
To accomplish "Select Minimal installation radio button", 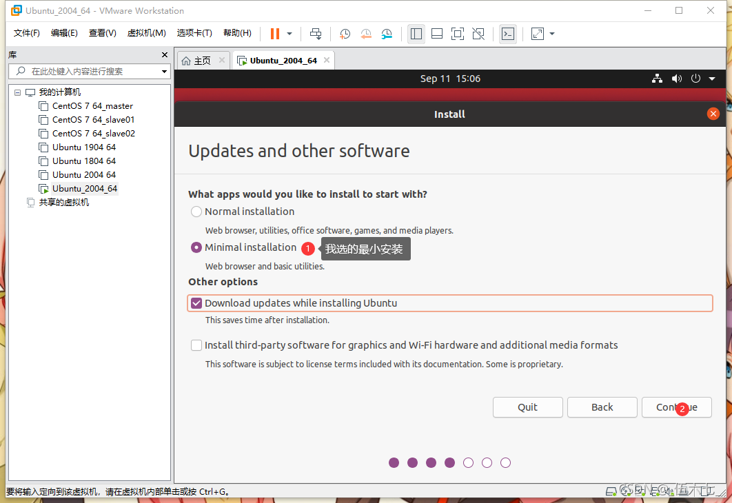I will pos(196,248).
